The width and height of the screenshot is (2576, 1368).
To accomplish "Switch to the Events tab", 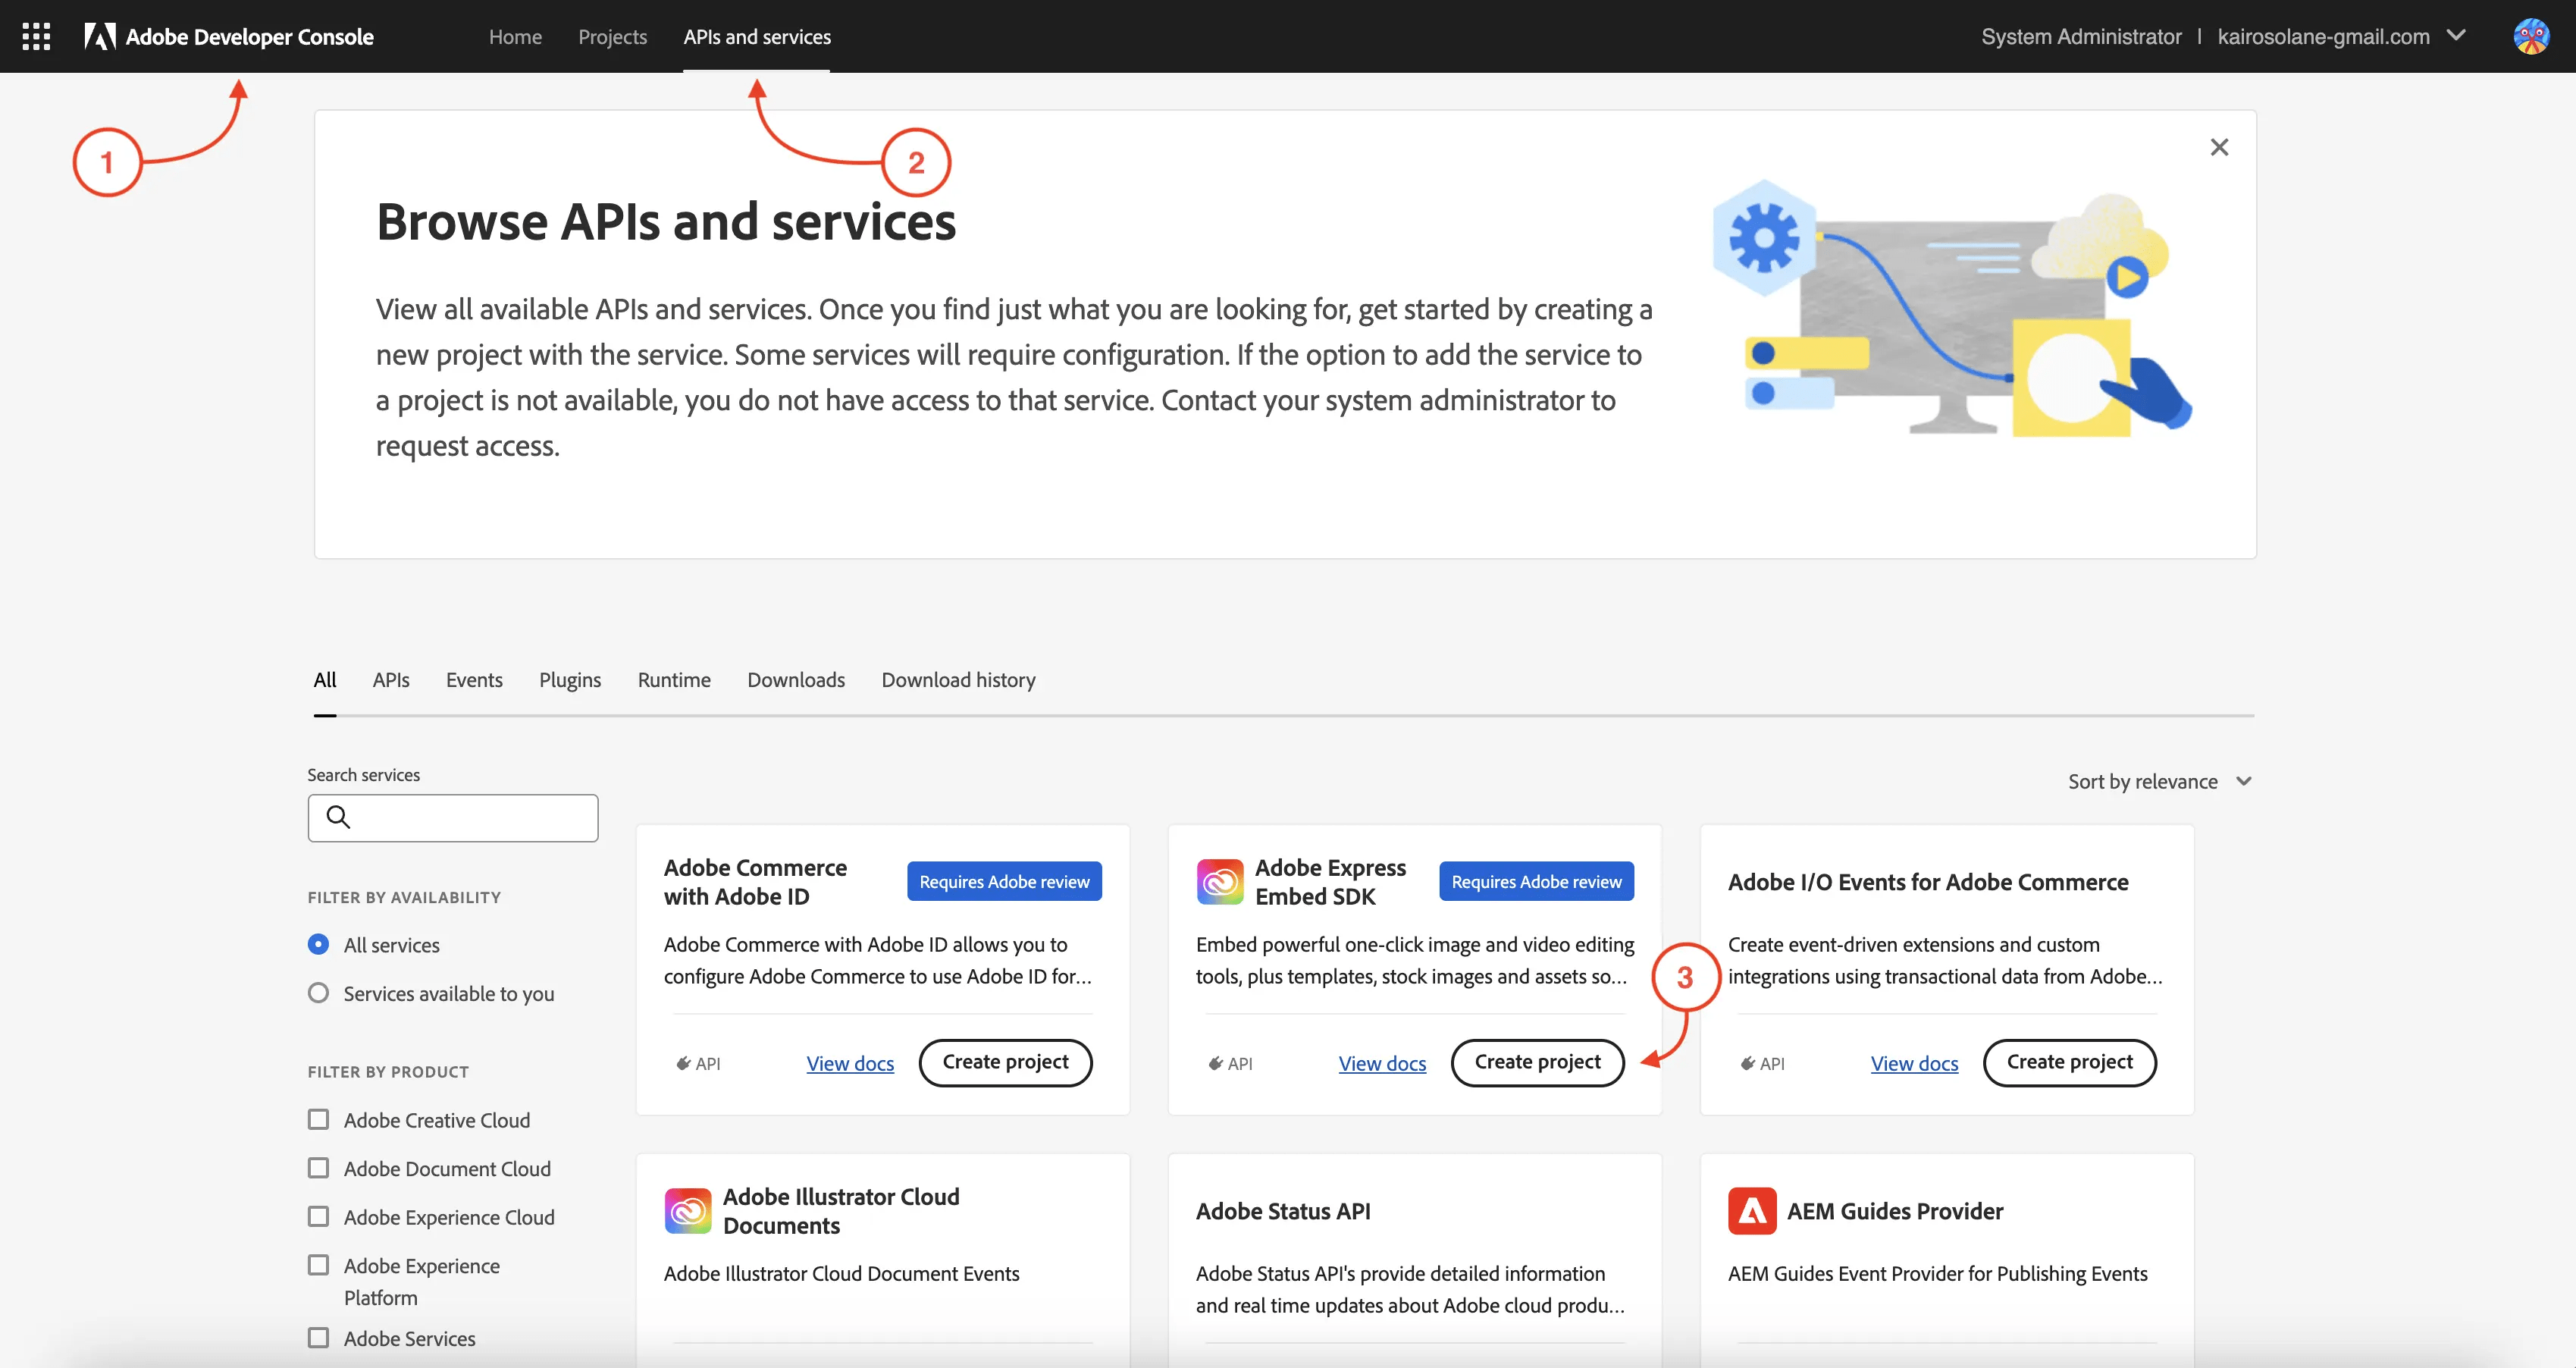I will [474, 680].
